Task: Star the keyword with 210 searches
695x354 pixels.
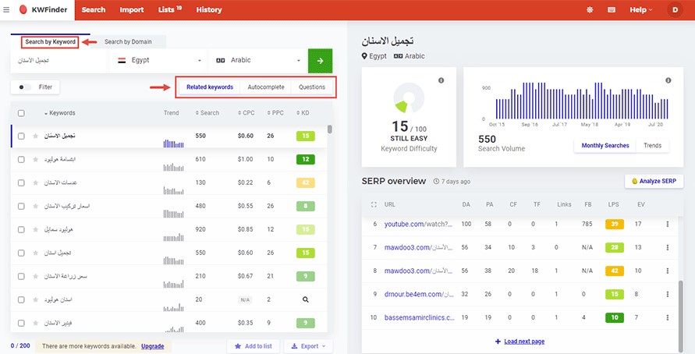Action: [36, 276]
